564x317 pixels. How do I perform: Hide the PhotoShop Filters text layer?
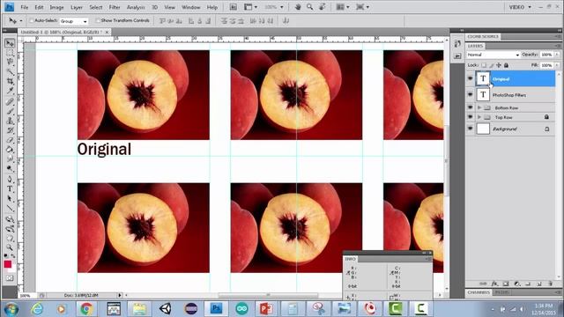470,94
